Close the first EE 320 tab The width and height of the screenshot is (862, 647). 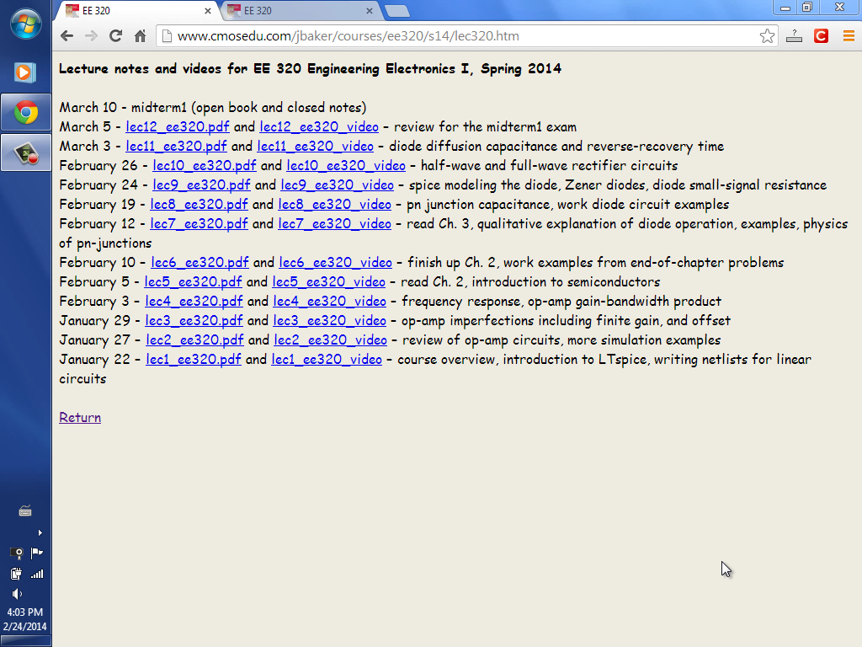point(207,11)
